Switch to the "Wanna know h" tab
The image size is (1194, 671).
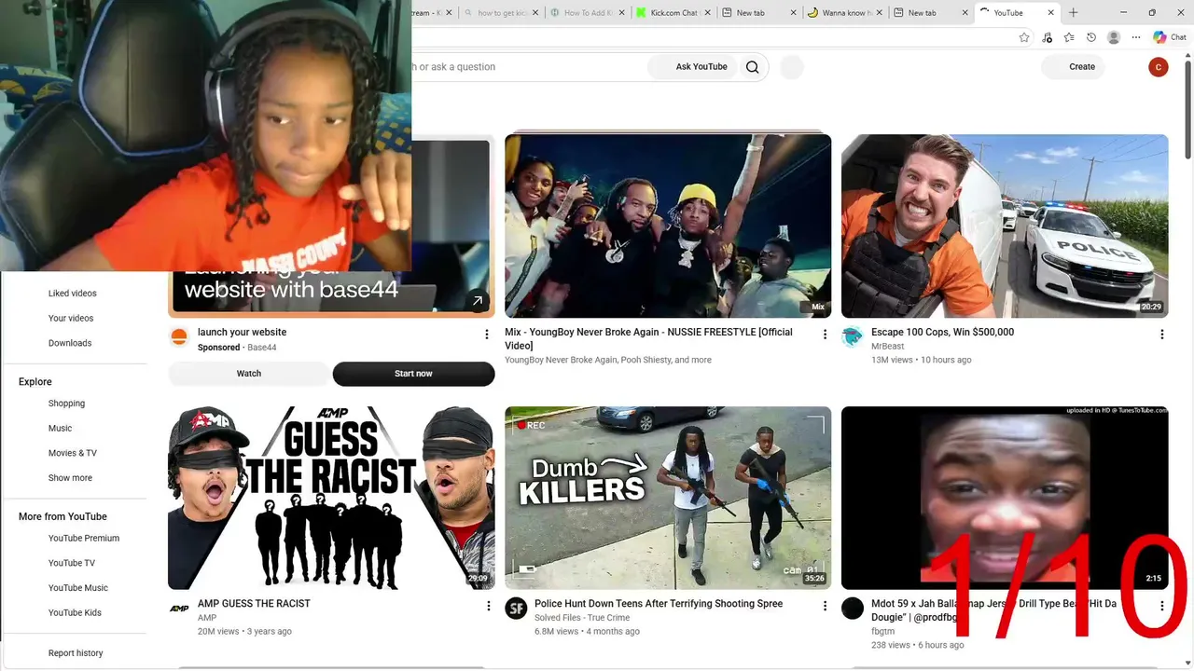(x=846, y=13)
